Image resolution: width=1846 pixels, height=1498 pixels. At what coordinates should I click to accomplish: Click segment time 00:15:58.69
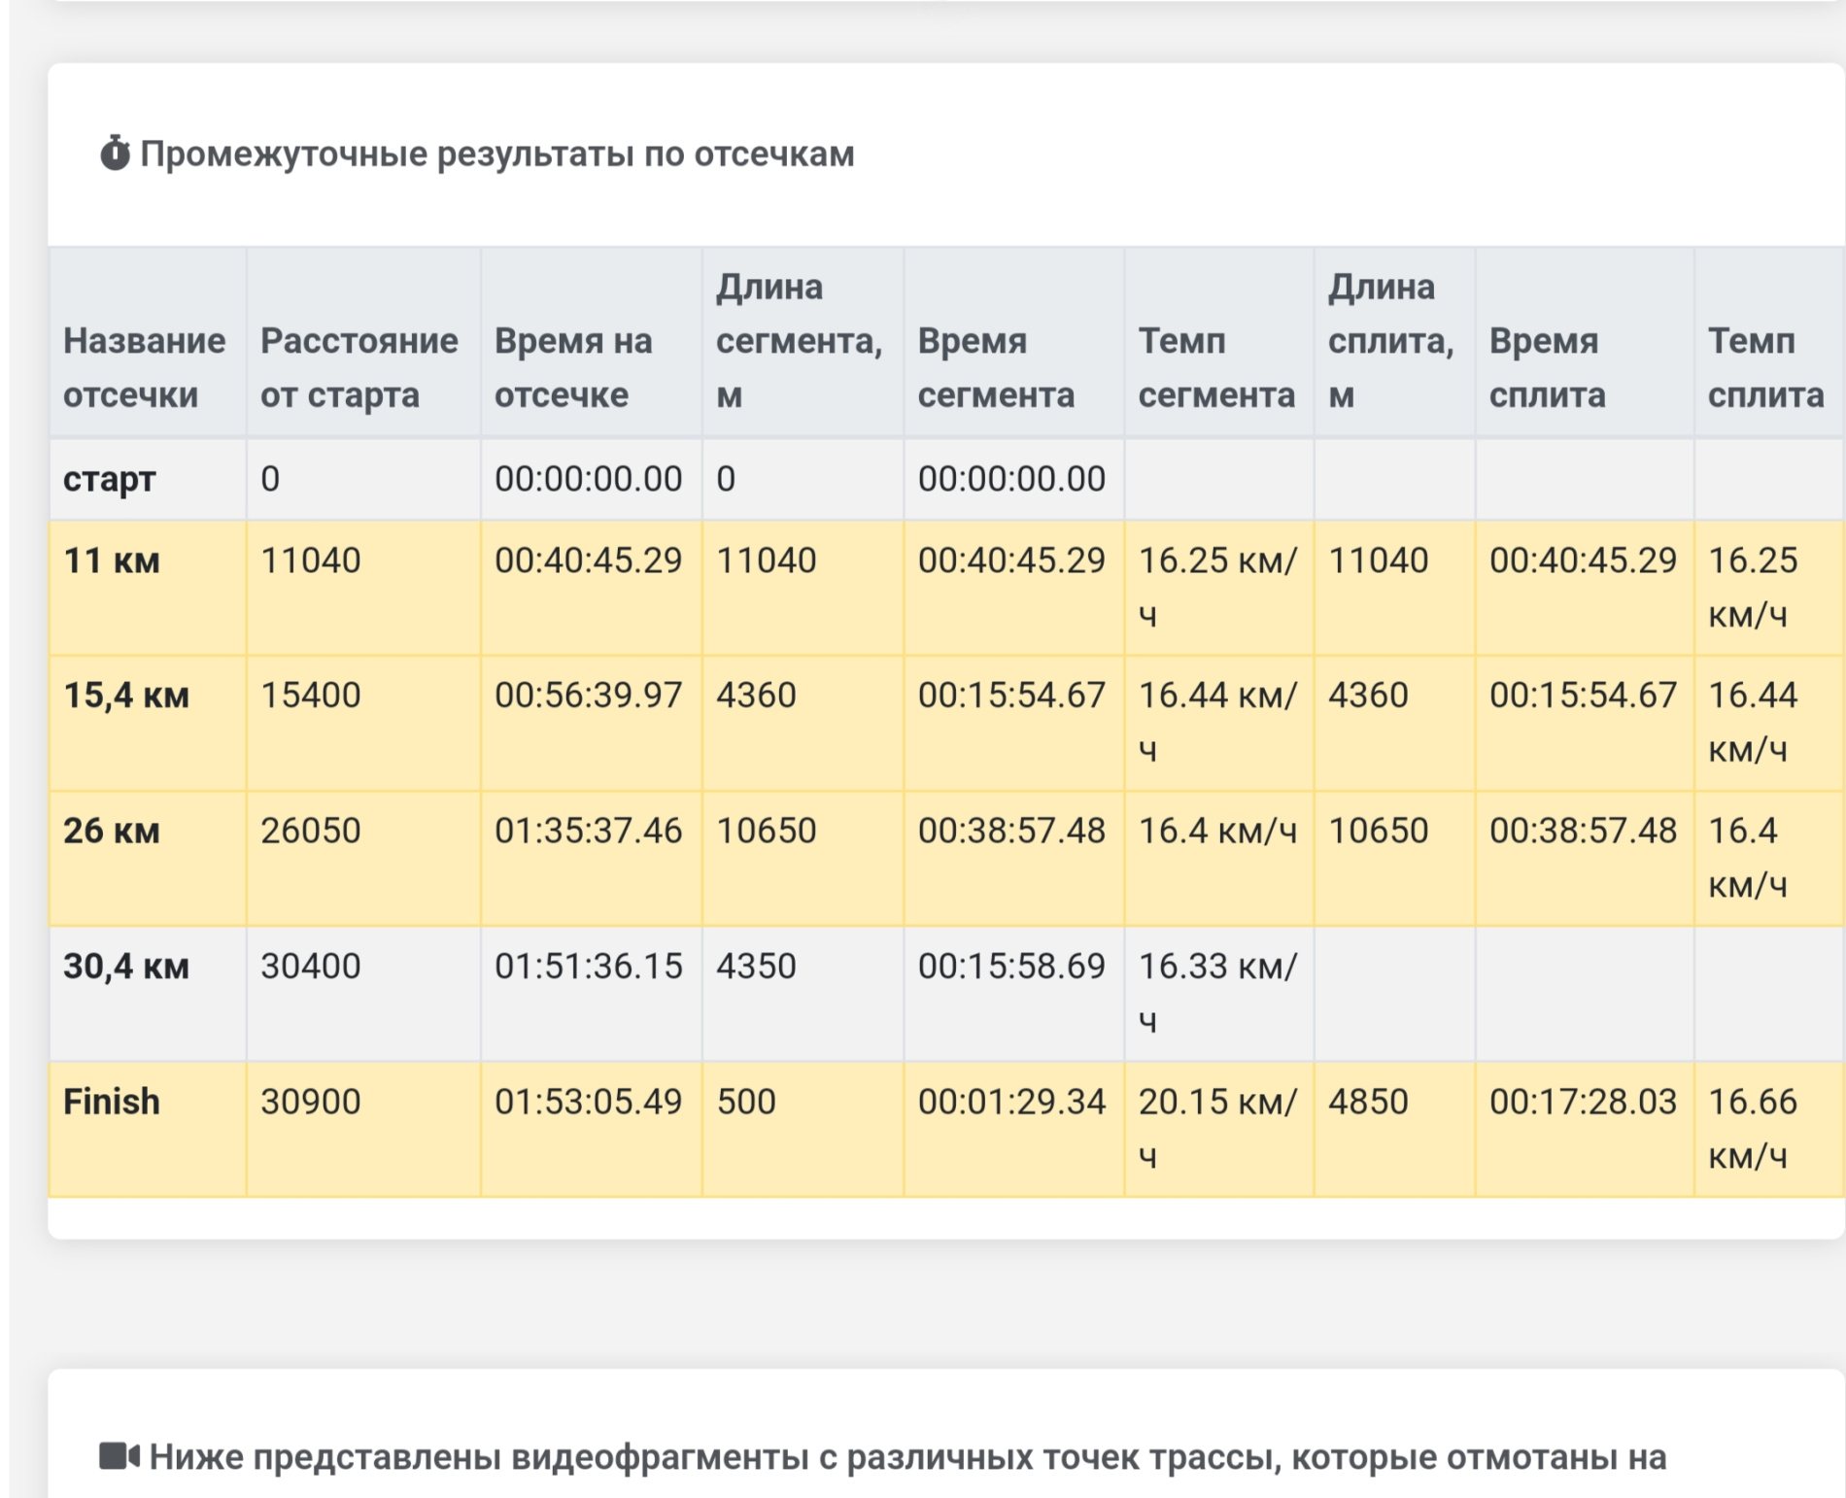point(1011,966)
